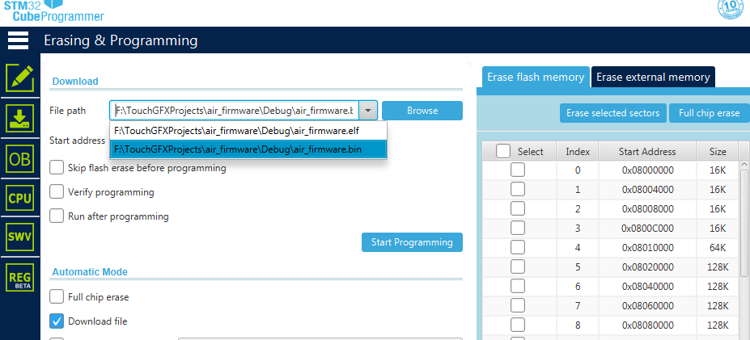This screenshot has height=340, width=750.
Task: Click Erase selected sectors button
Action: [x=612, y=113]
